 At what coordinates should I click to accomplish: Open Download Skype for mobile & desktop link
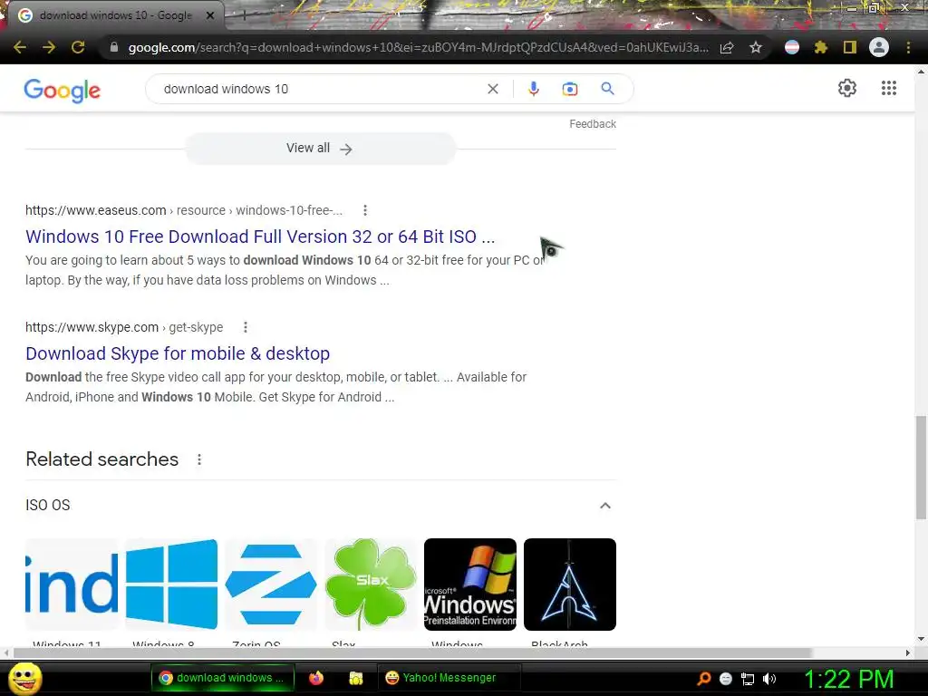178,353
